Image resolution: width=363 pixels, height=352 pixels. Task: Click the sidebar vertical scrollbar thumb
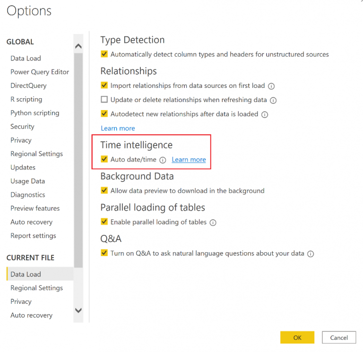click(78, 160)
